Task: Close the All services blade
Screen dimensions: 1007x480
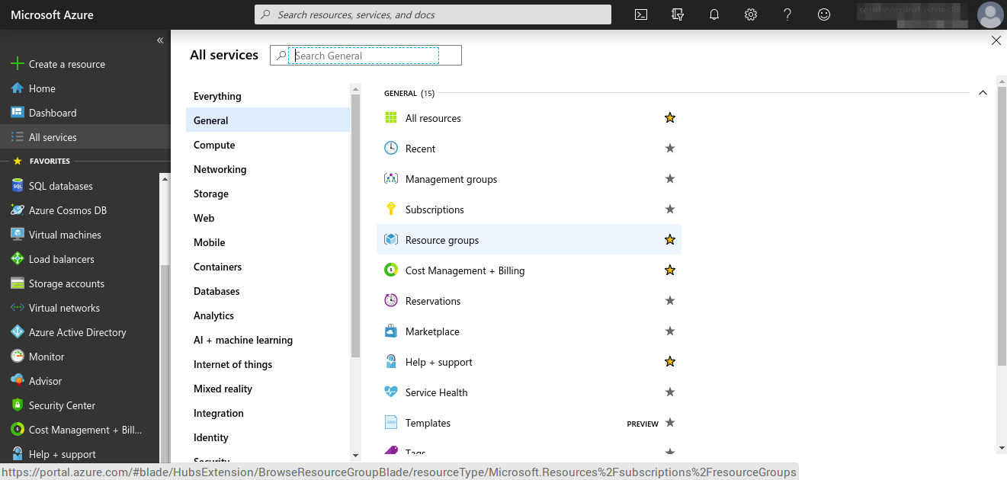Action: (x=996, y=40)
